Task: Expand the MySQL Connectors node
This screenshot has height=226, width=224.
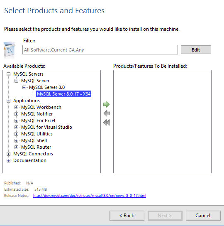Action: tap(8, 154)
